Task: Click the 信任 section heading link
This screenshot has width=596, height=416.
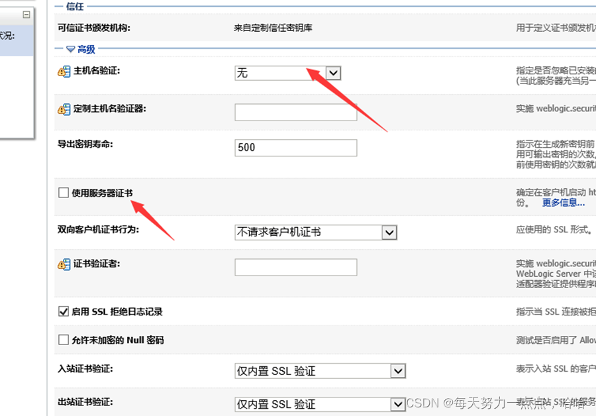Action: tap(75, 7)
